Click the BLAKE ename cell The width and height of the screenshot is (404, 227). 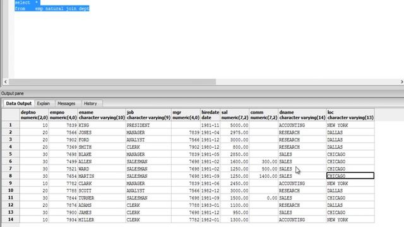click(102, 154)
